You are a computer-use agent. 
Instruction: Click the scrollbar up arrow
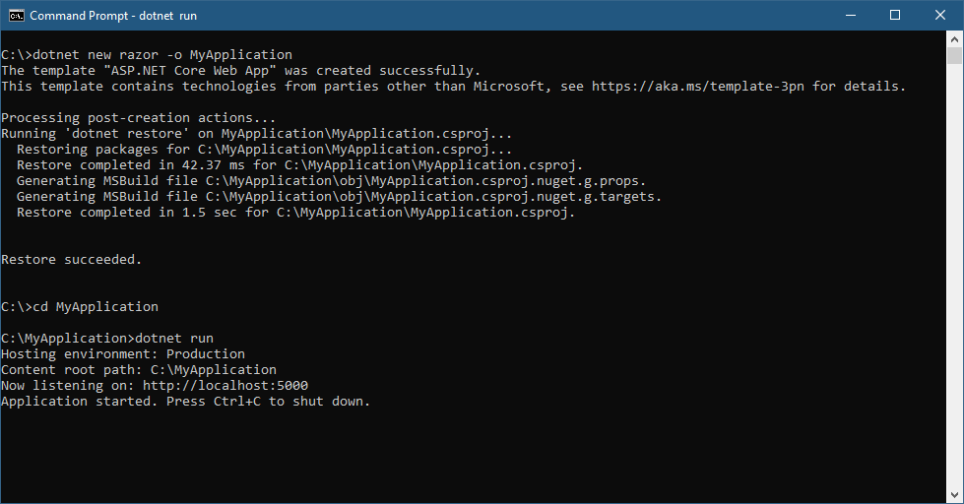[x=955, y=38]
